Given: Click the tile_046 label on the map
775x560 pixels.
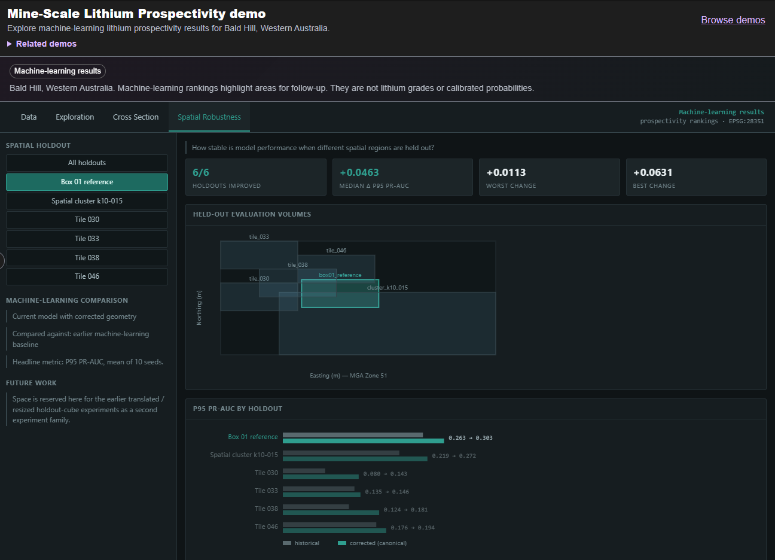Looking at the screenshot, I should click(x=336, y=251).
